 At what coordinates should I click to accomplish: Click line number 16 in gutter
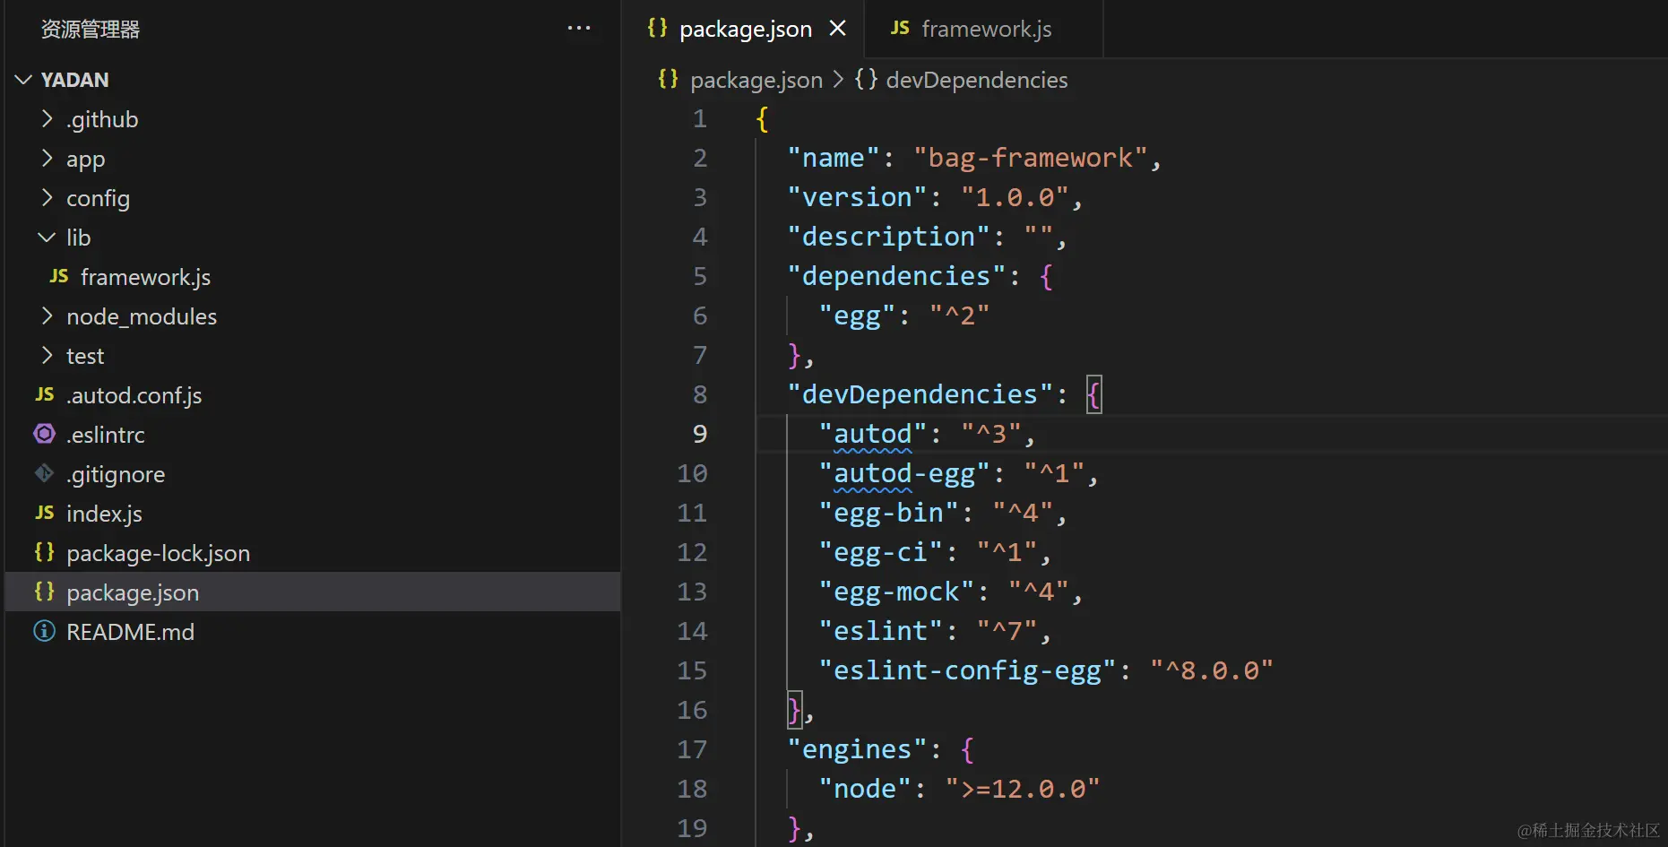[x=692, y=710]
